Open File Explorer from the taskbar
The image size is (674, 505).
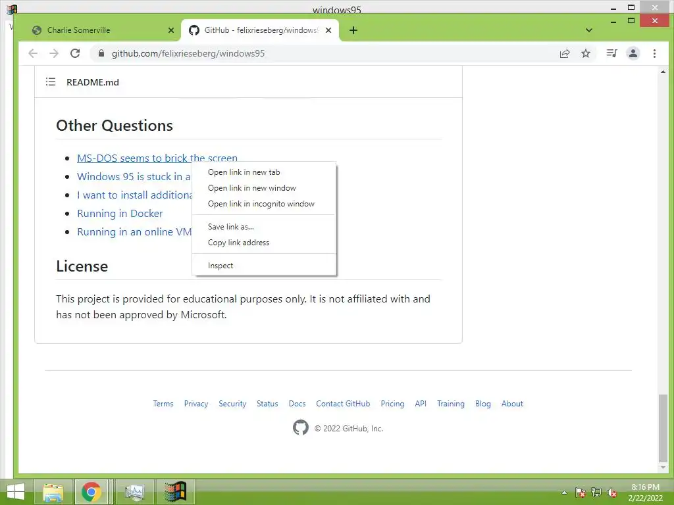pos(53,492)
